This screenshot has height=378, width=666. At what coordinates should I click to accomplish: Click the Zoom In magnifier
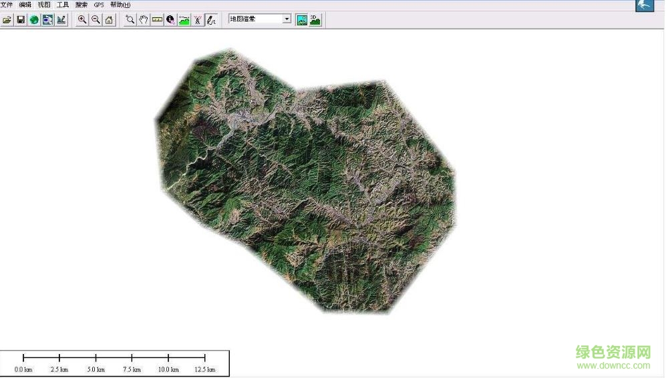[x=82, y=19]
